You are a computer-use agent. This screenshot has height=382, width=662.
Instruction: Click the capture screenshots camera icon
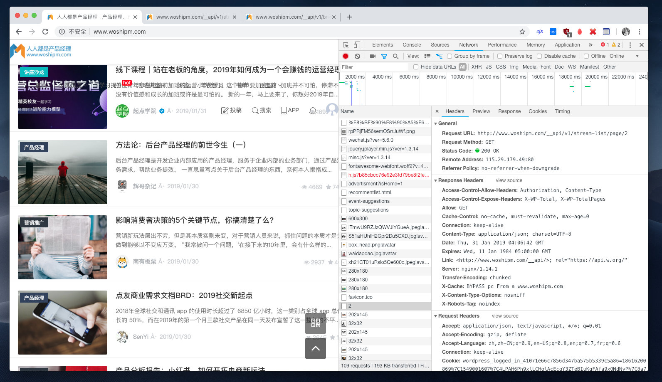pos(373,56)
